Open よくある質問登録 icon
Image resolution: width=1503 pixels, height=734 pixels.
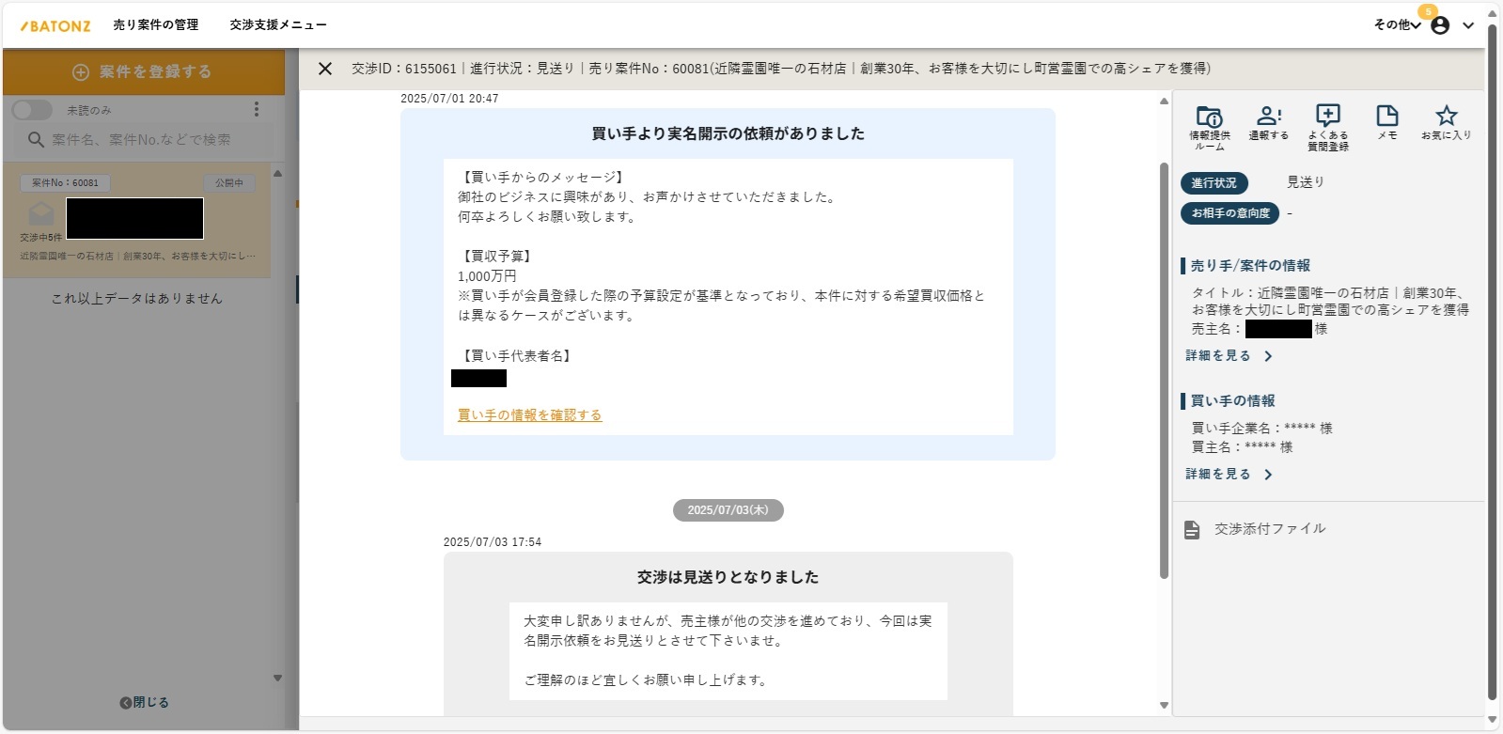click(1327, 117)
